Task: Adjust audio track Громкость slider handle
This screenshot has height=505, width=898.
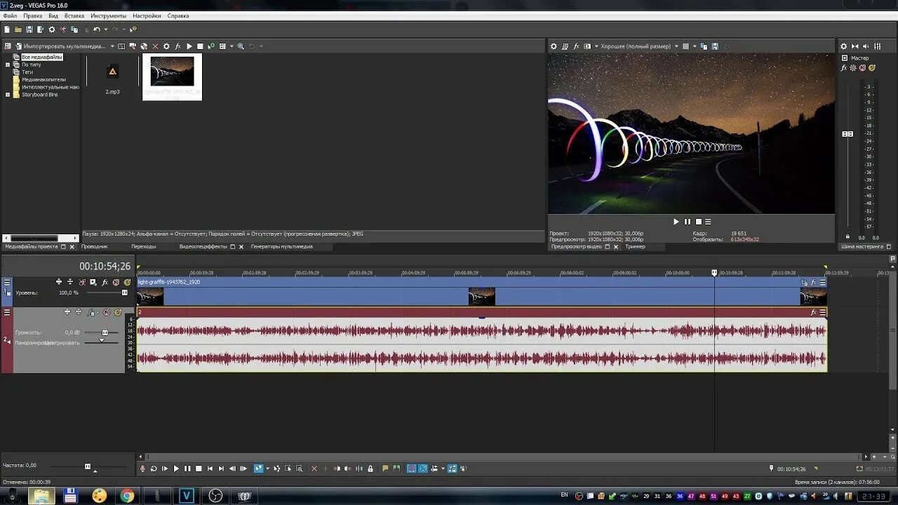Action: point(105,332)
